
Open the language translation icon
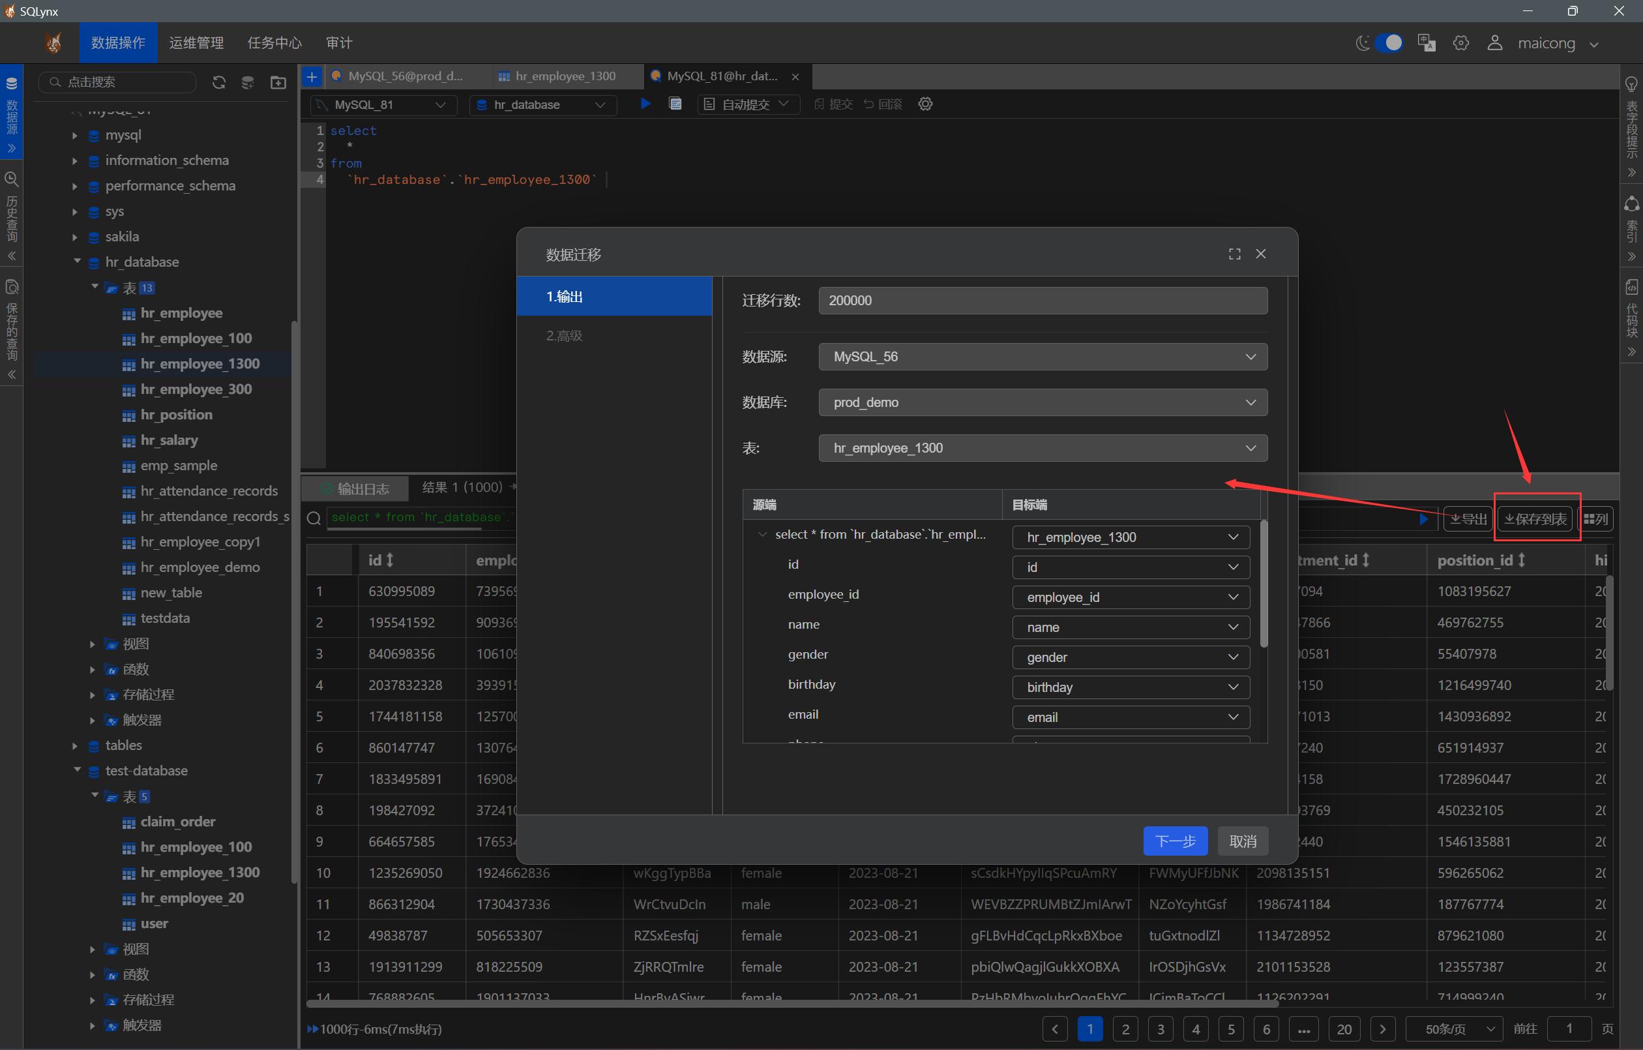1426,43
